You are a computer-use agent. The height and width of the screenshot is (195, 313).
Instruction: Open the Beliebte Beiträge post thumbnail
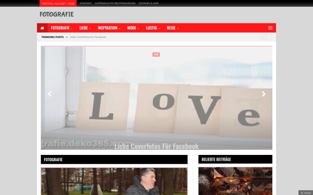(235, 181)
